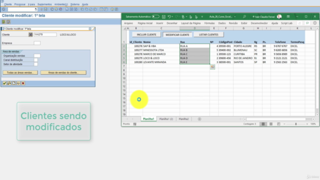The image size is (320, 180).
Task: Cancel SAP dialog with red X icon
Action: [x=23, y=83]
